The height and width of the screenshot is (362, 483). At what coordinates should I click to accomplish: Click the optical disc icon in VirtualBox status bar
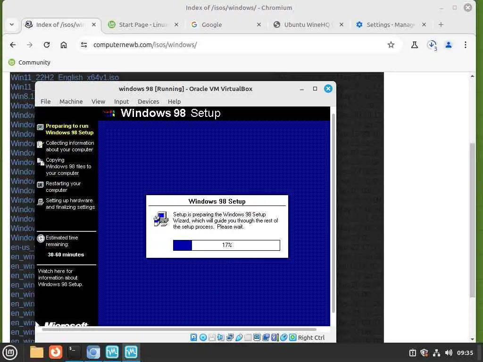pyautogui.click(x=203, y=337)
